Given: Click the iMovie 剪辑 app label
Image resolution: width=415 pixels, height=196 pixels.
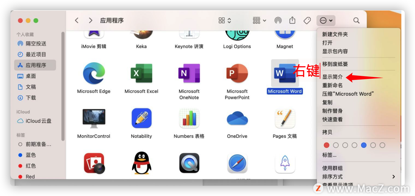Looking at the screenshot, I should (x=94, y=46).
